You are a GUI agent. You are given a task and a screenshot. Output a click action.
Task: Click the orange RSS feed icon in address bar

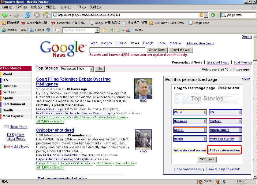pyautogui.click(x=201, y=15)
